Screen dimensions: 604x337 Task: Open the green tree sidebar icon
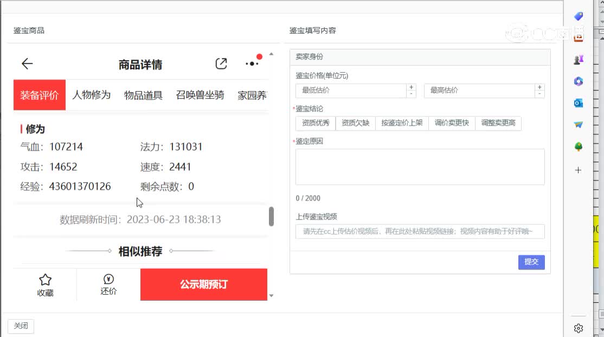[x=578, y=147]
